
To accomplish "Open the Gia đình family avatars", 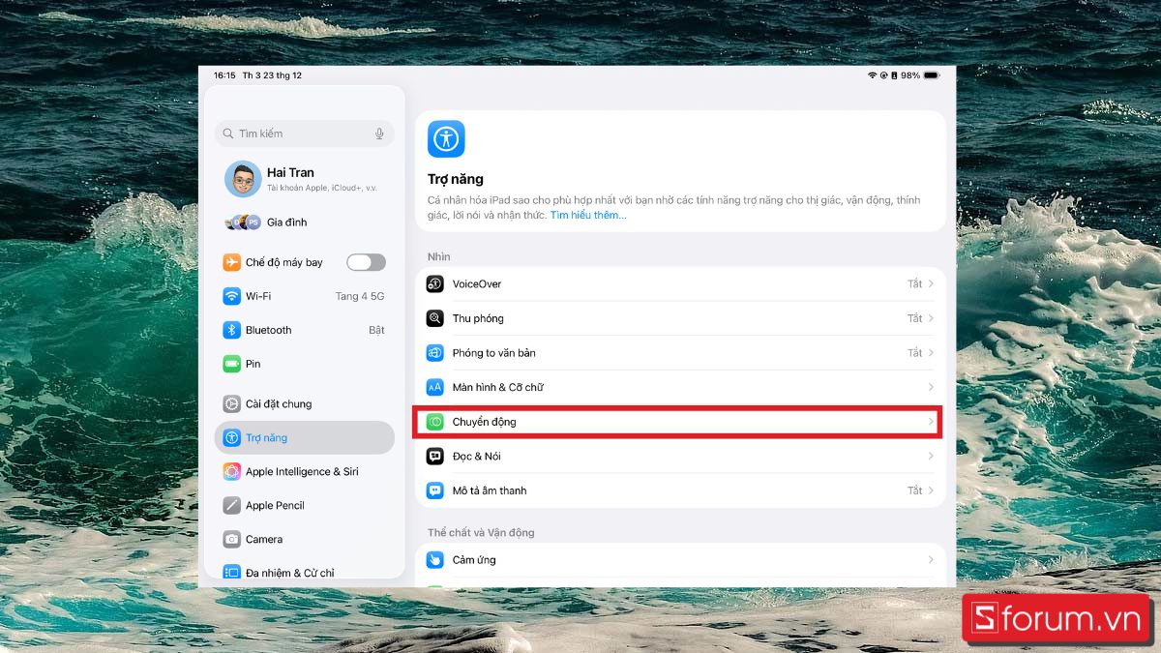I will [x=243, y=223].
